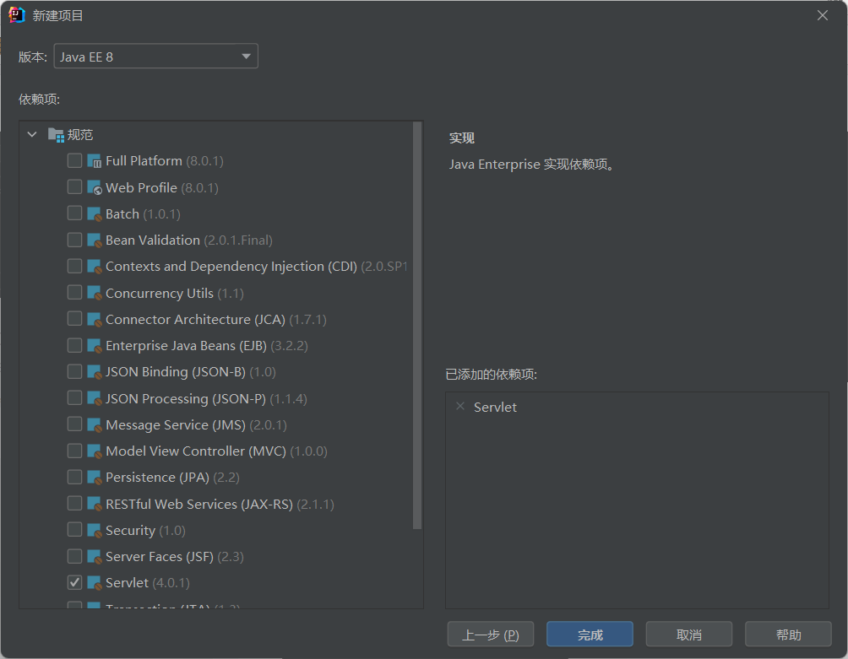The image size is (848, 659).
Task: Click the 上一步 (P) button
Action: pyautogui.click(x=491, y=635)
